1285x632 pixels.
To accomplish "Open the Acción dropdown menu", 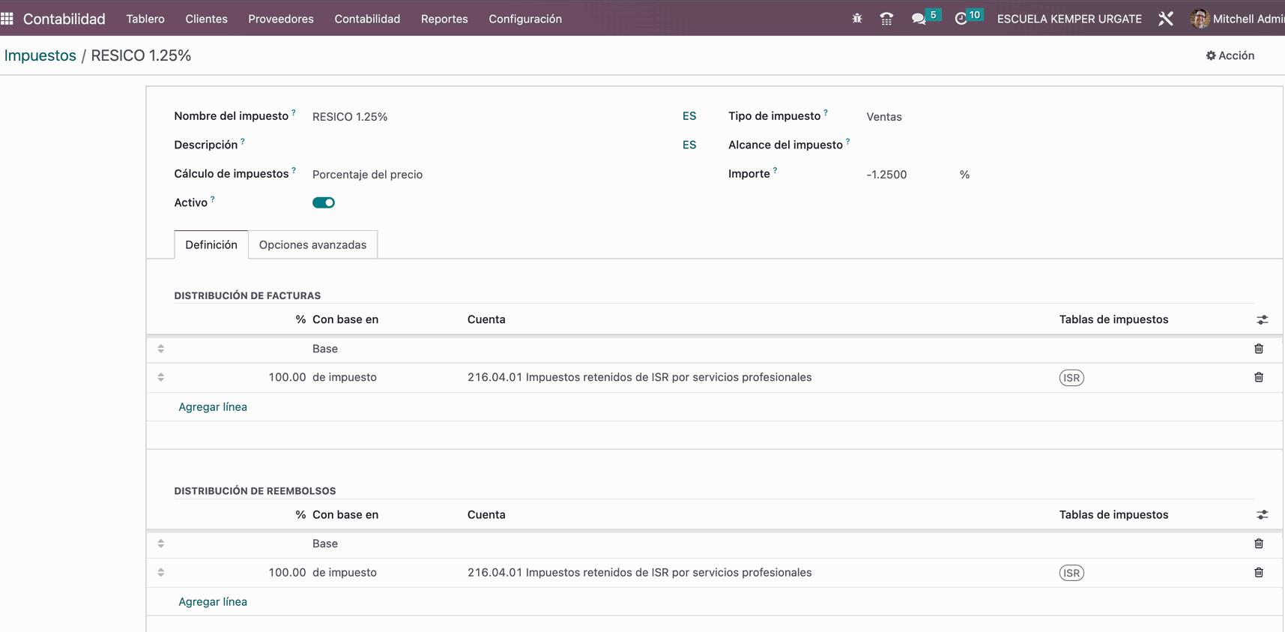I will (x=1230, y=55).
